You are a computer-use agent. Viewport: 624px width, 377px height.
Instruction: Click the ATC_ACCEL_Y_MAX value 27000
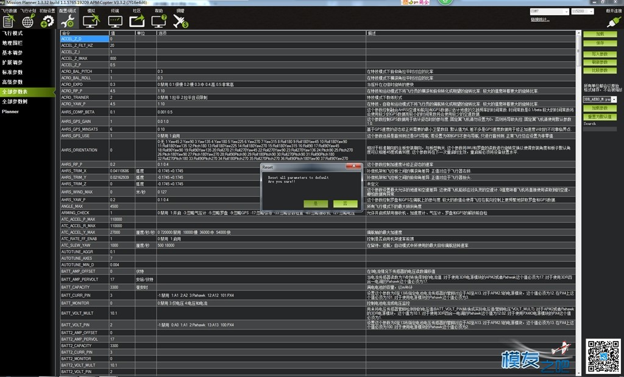(115, 232)
